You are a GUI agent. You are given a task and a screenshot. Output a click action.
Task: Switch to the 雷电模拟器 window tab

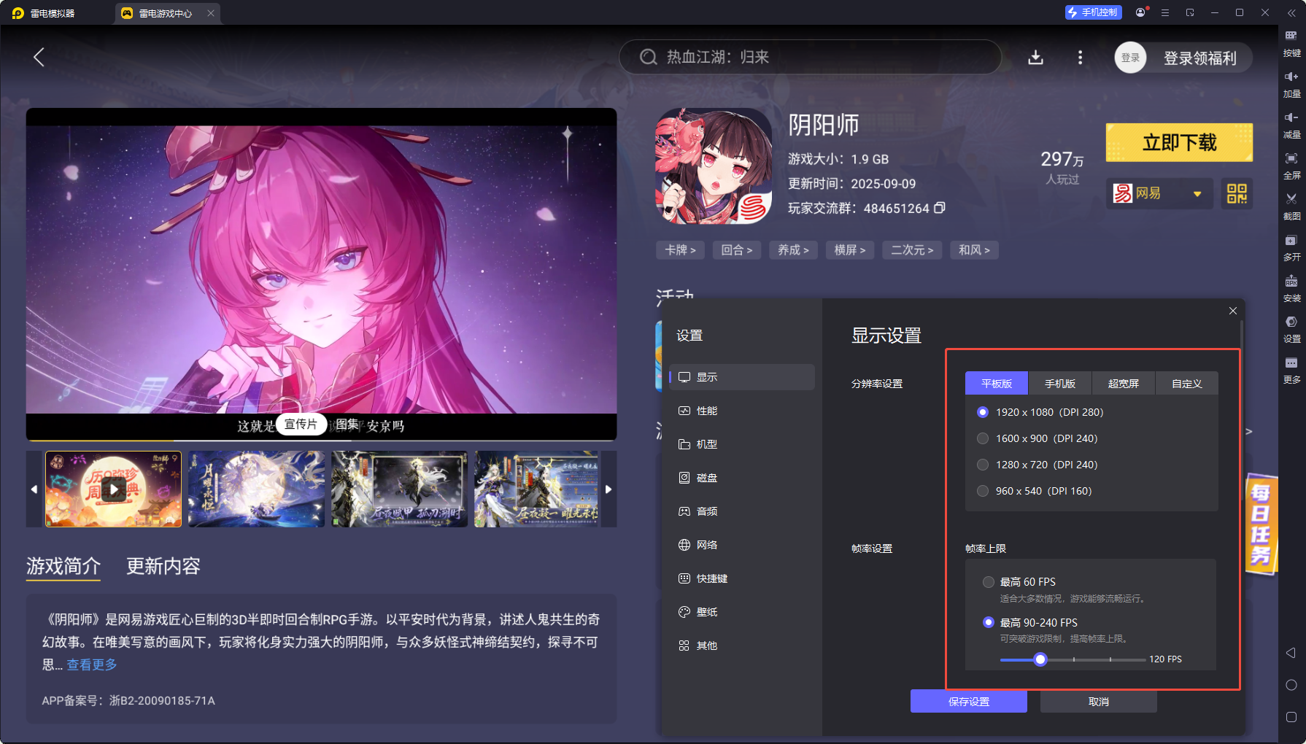tap(45, 13)
